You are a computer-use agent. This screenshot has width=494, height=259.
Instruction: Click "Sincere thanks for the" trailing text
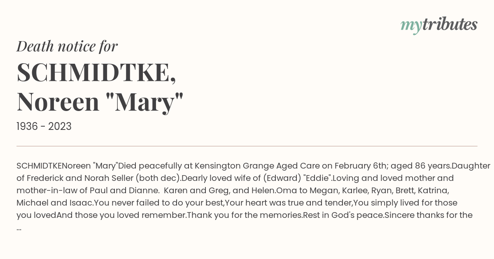click(429, 215)
